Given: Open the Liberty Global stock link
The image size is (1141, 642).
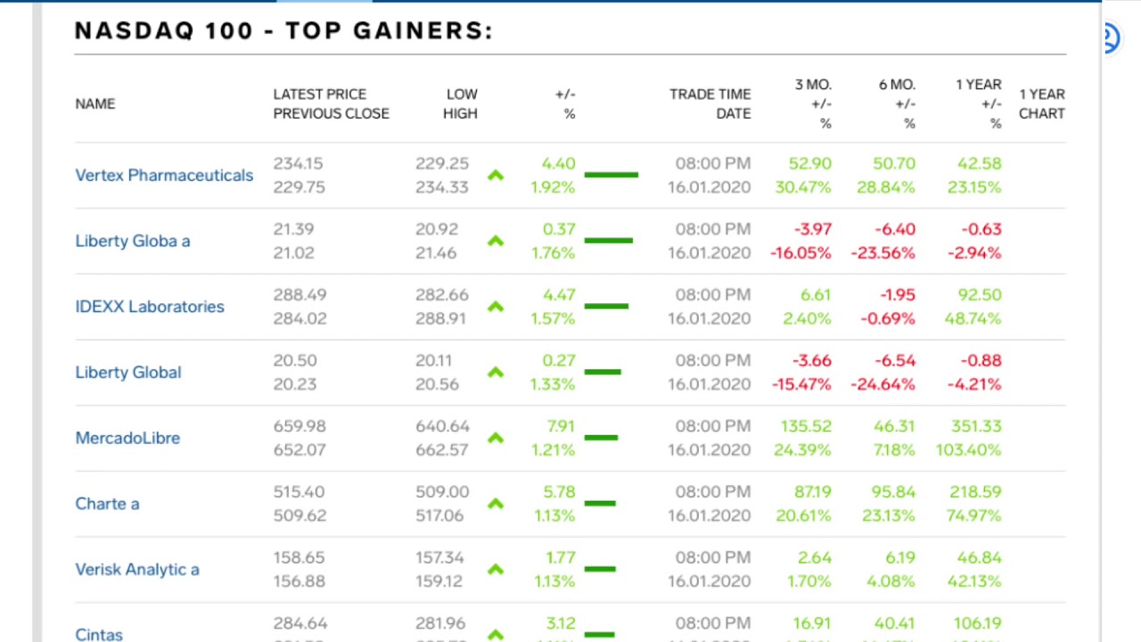Looking at the screenshot, I should [x=128, y=373].
